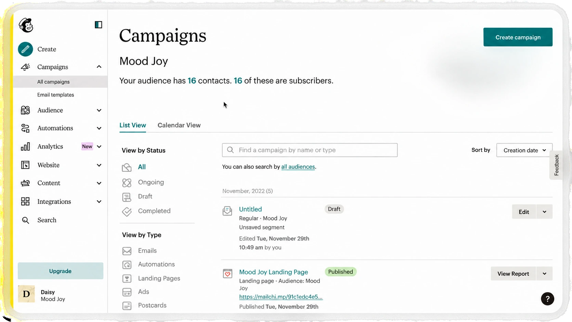Screen dimensions: 572x322
Task: Click the Postcards type icon
Action: pyautogui.click(x=127, y=306)
